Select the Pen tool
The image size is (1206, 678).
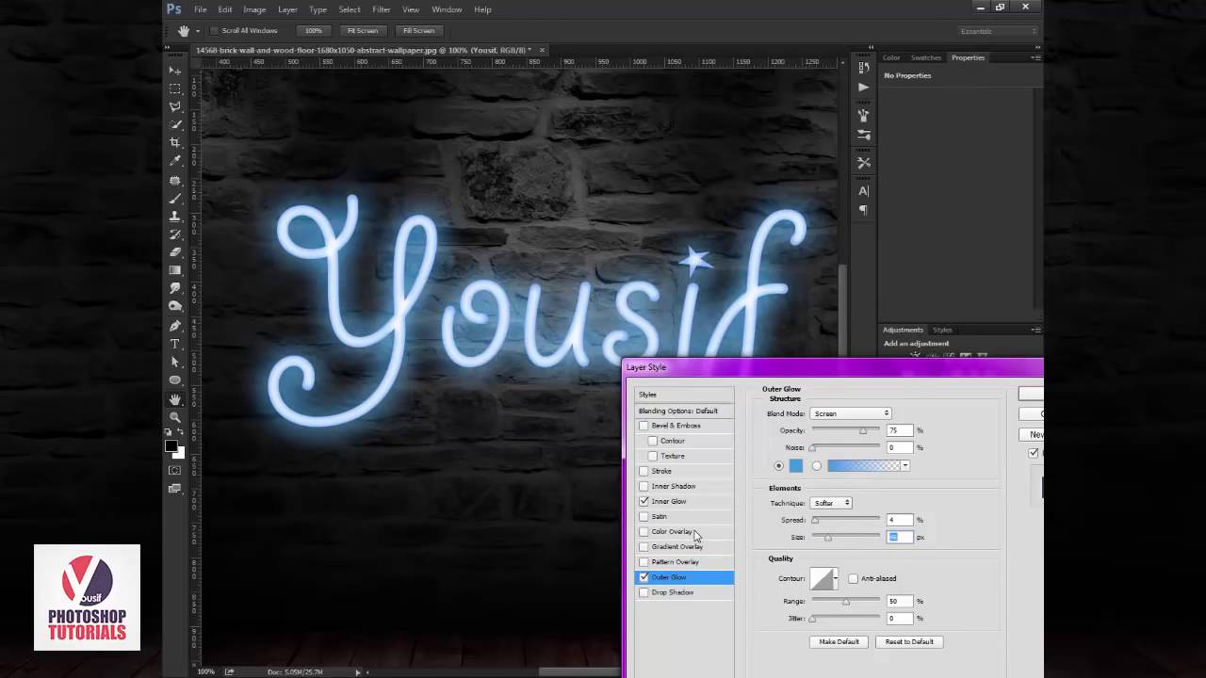pyautogui.click(x=175, y=326)
